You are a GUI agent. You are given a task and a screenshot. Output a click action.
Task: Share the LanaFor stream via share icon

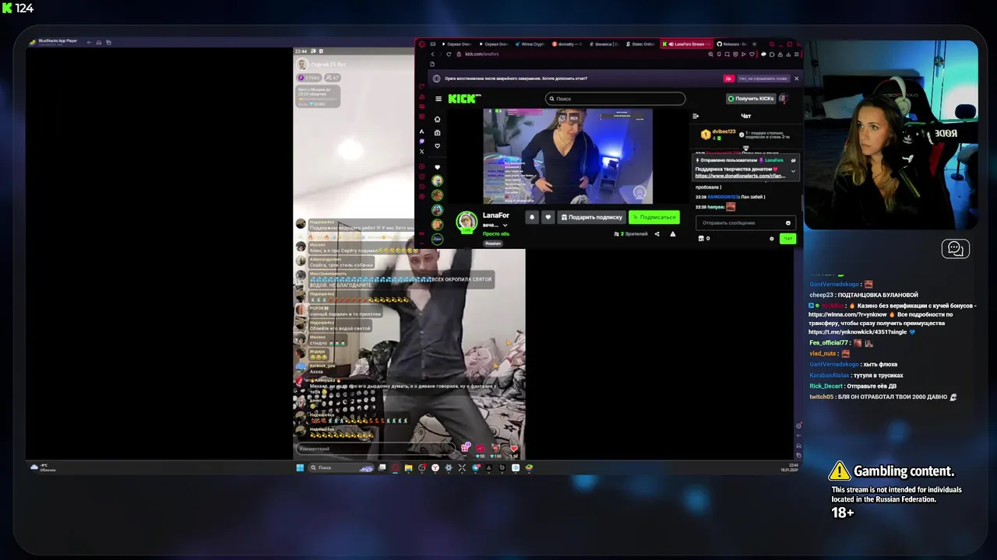click(657, 233)
